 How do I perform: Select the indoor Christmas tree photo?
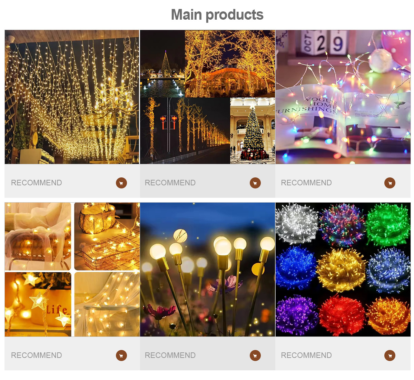(253, 130)
